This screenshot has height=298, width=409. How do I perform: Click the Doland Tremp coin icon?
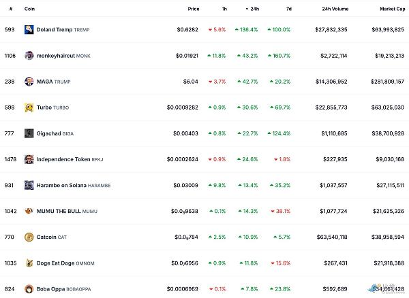point(29,30)
